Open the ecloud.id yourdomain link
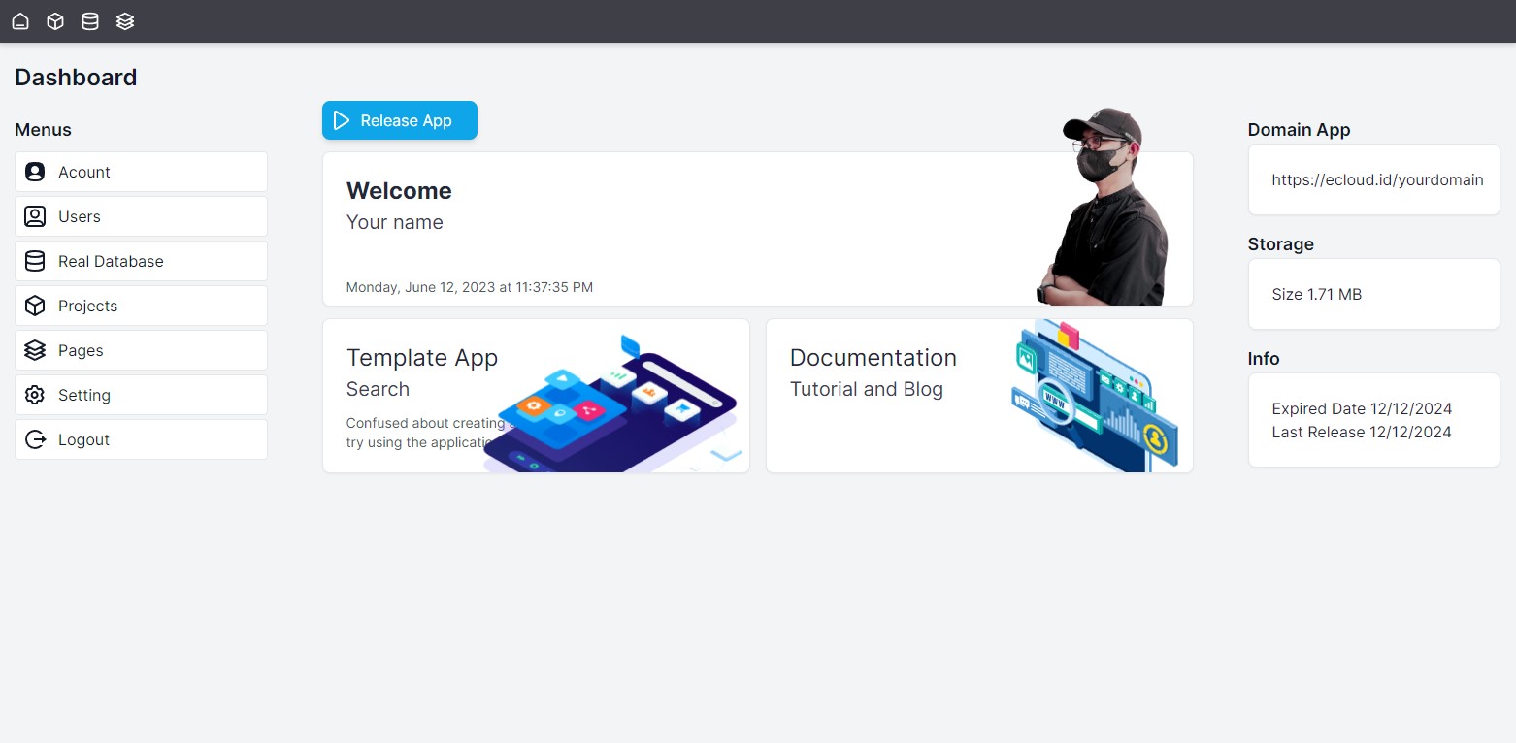Image resolution: width=1516 pixels, height=743 pixels. coord(1377,179)
